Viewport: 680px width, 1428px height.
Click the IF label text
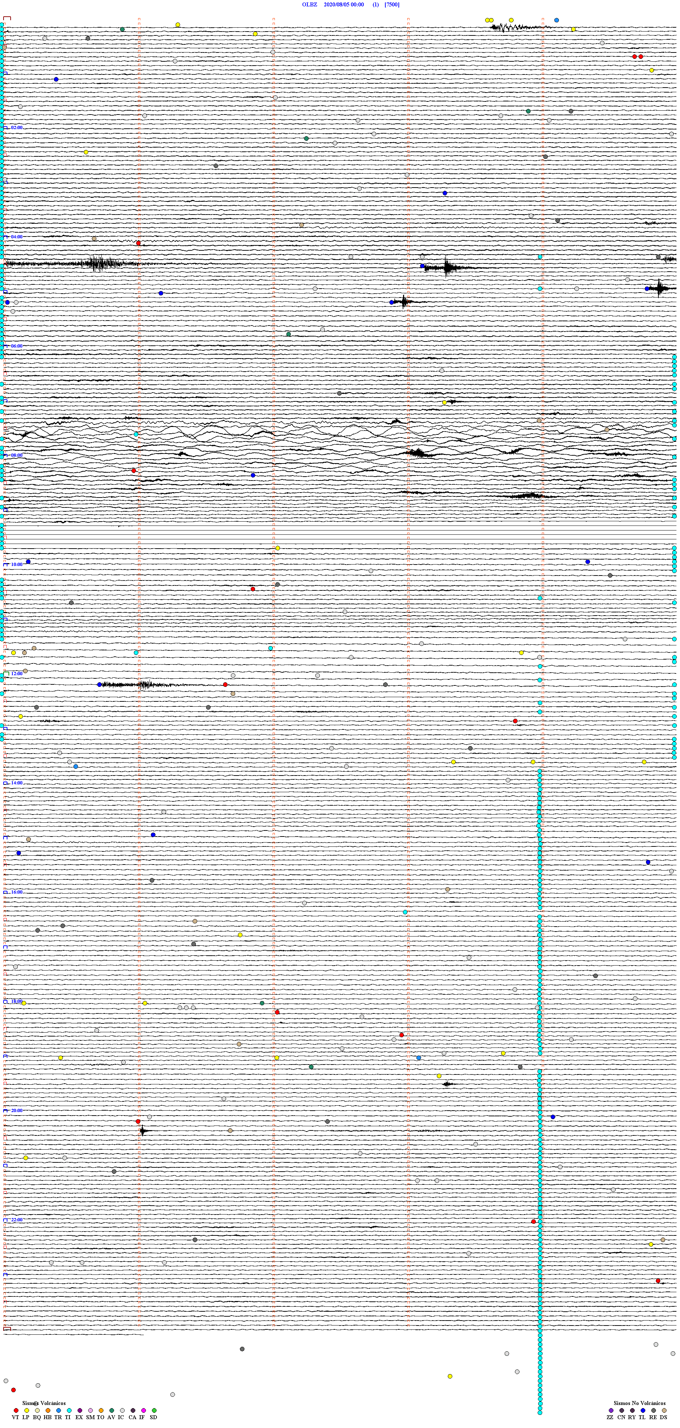click(142, 1417)
